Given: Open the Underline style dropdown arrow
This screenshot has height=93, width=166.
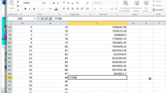Looking at the screenshot, I should pos(37,9).
